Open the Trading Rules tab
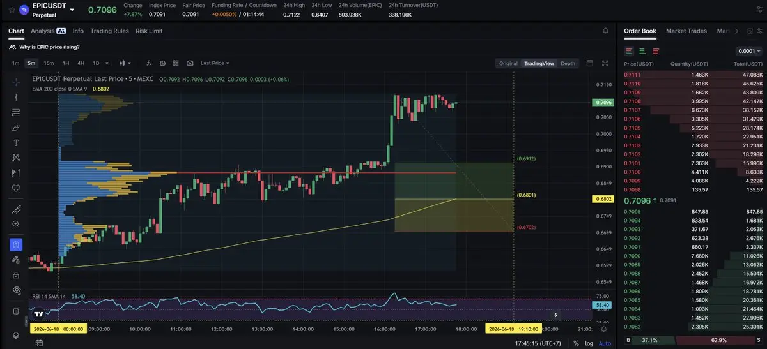767x349 pixels. point(109,31)
